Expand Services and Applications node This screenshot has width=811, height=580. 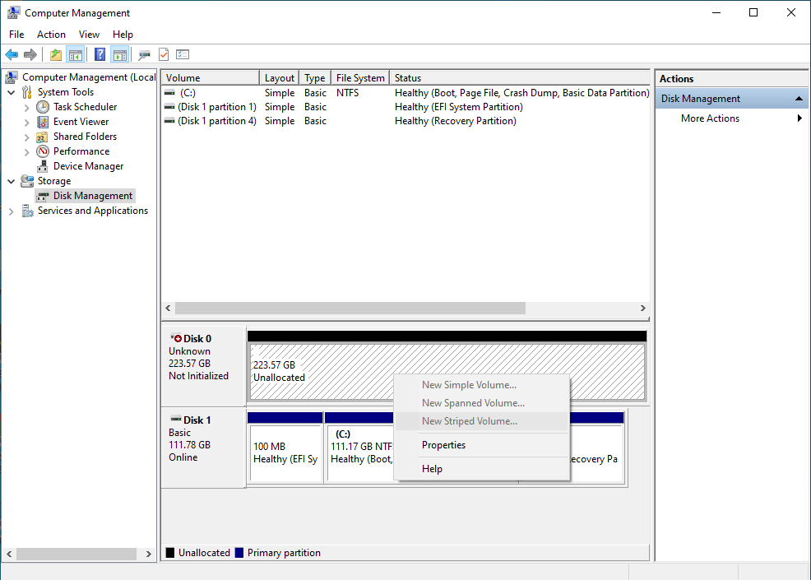click(x=12, y=211)
